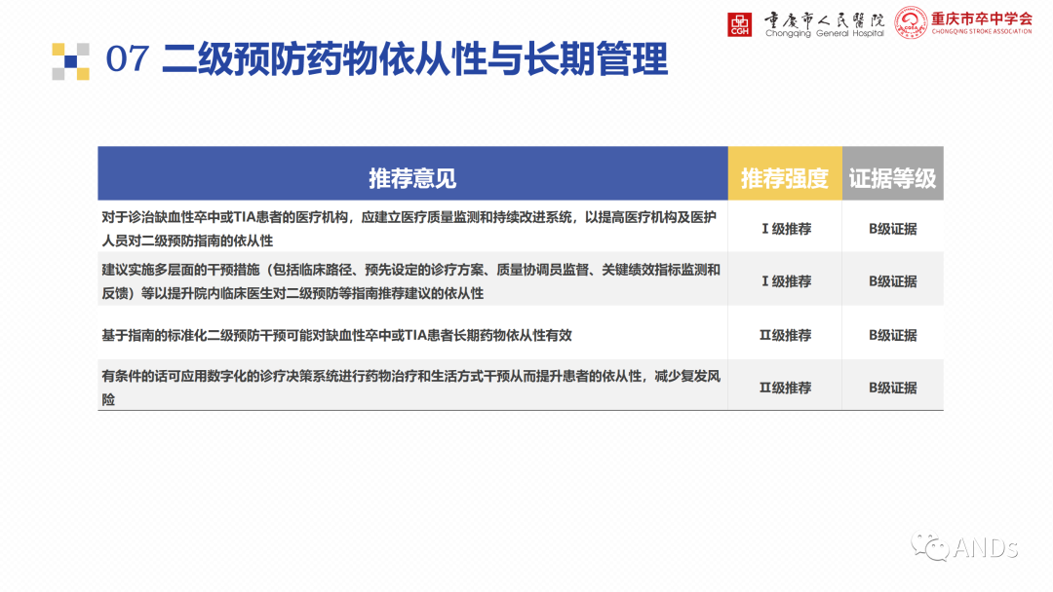
Task: Click the 推荐意见 table header
Action: (x=412, y=173)
